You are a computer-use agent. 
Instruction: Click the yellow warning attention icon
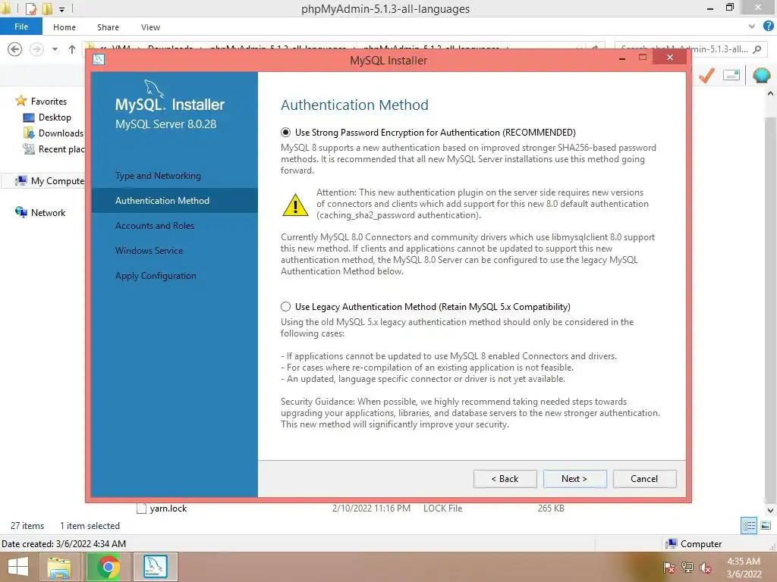click(295, 205)
